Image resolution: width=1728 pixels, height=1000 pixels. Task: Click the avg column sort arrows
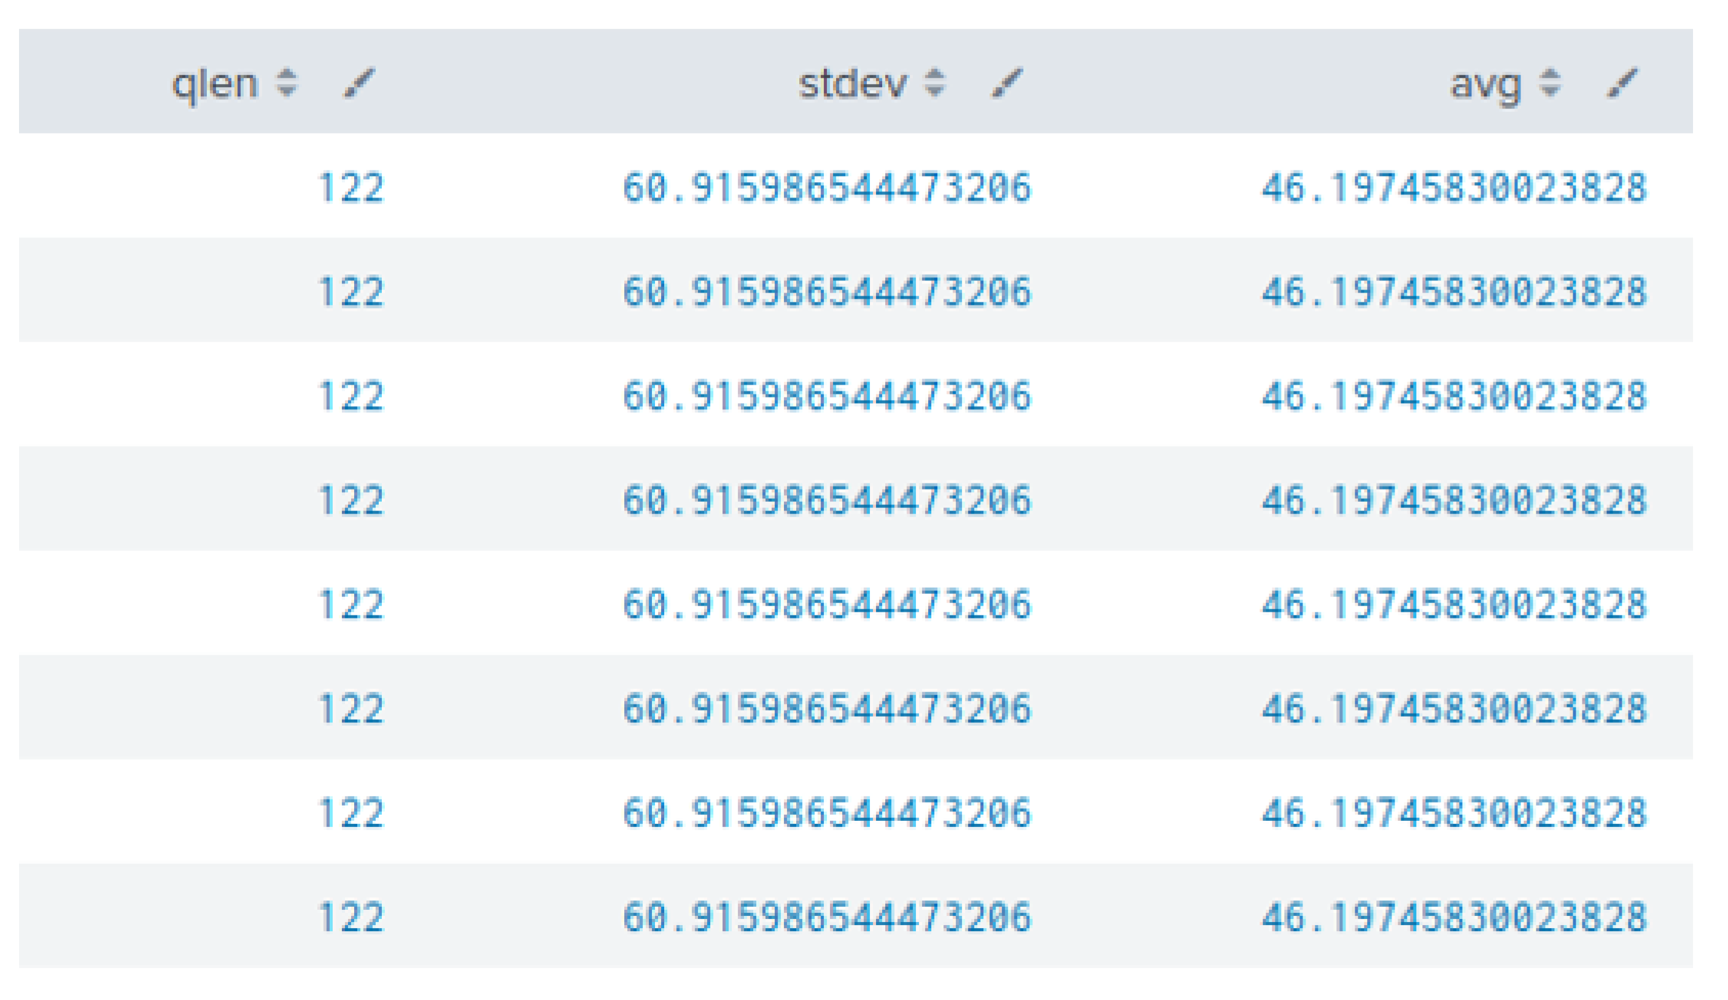coord(1550,82)
